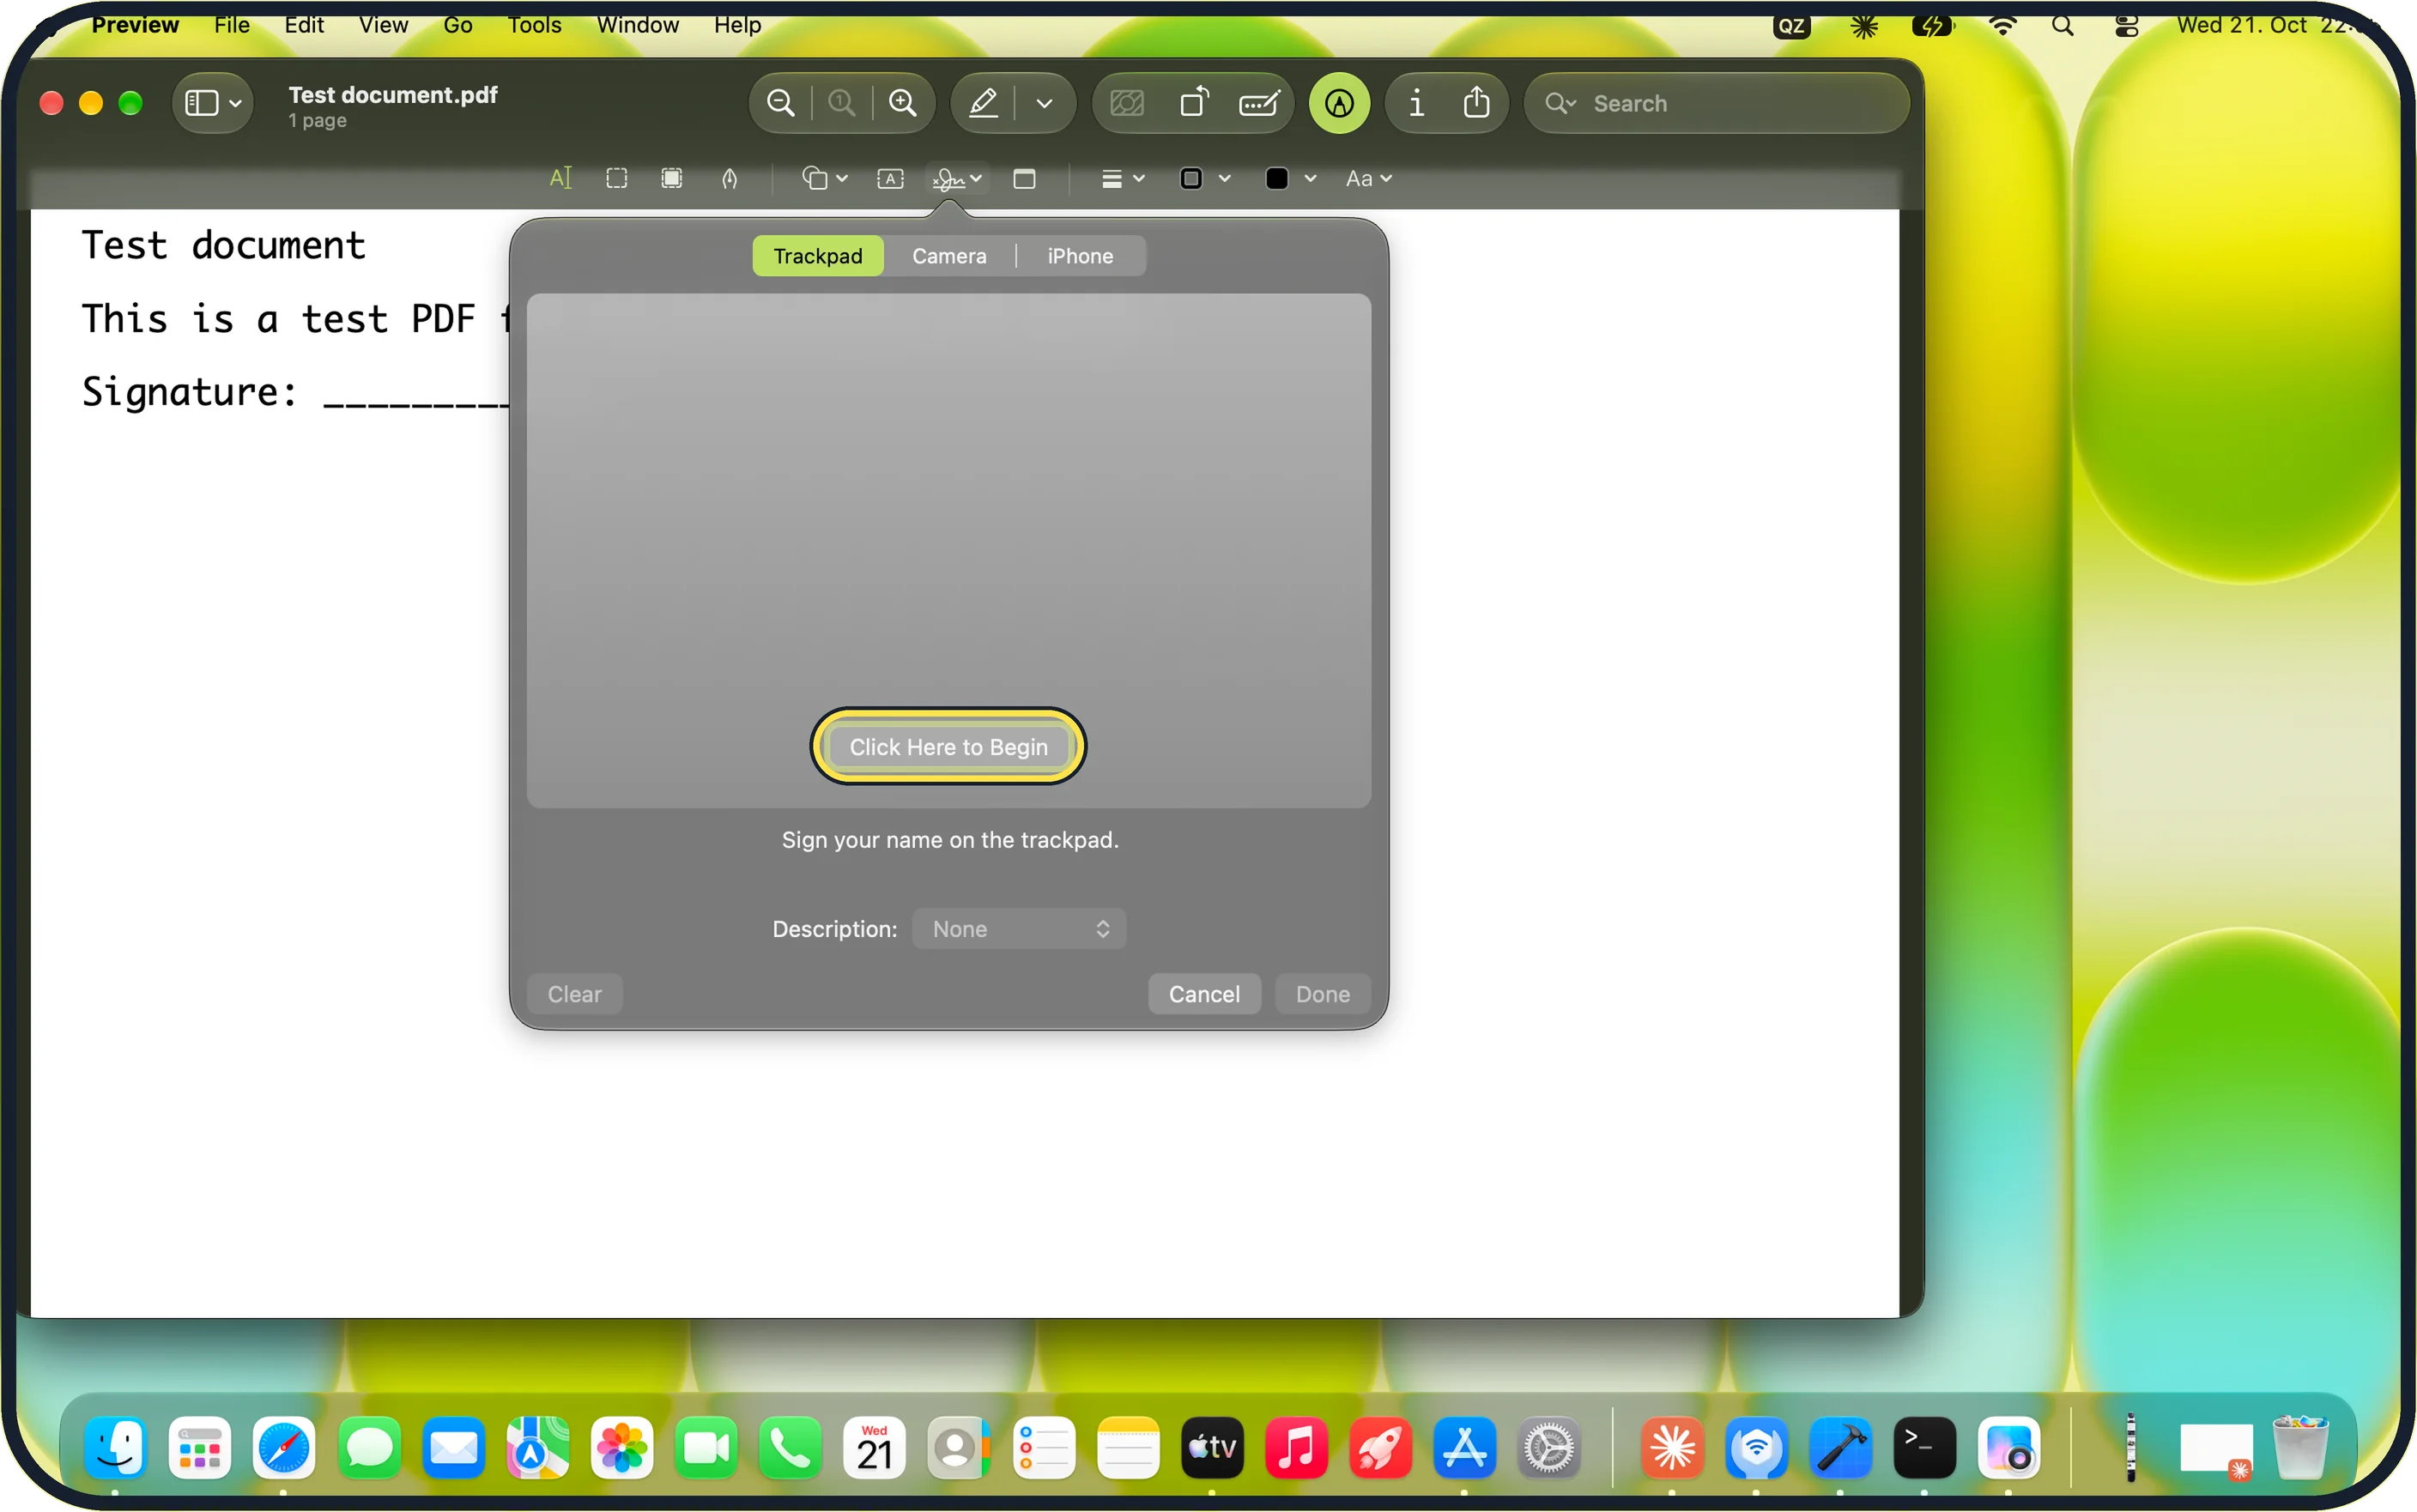Insert a text box annotation
2417x1512 pixels.
890,179
